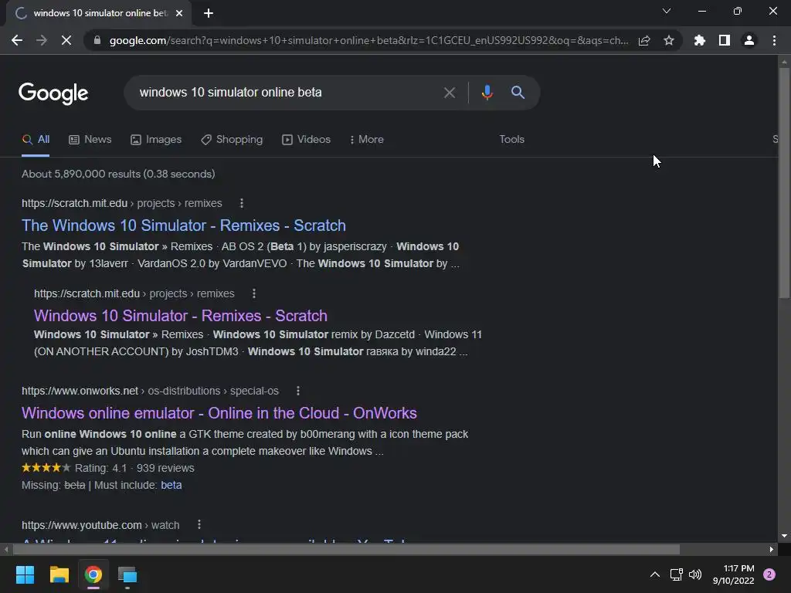Open the about menu for the onworks.net result
Screen dimensions: 791x593
point(298,391)
